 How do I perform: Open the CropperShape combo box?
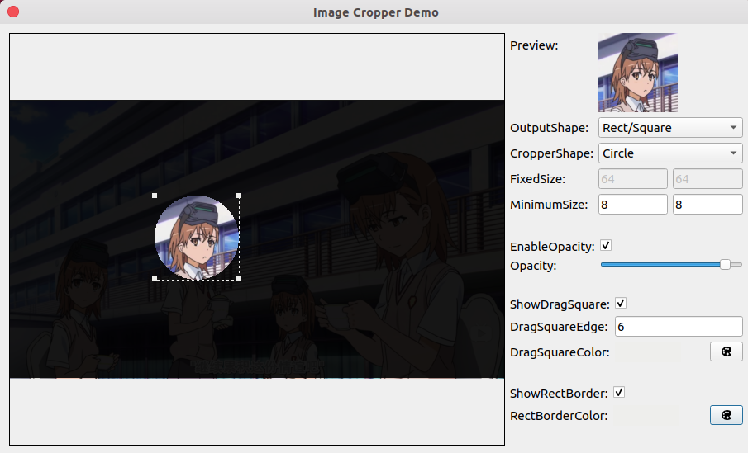click(669, 153)
